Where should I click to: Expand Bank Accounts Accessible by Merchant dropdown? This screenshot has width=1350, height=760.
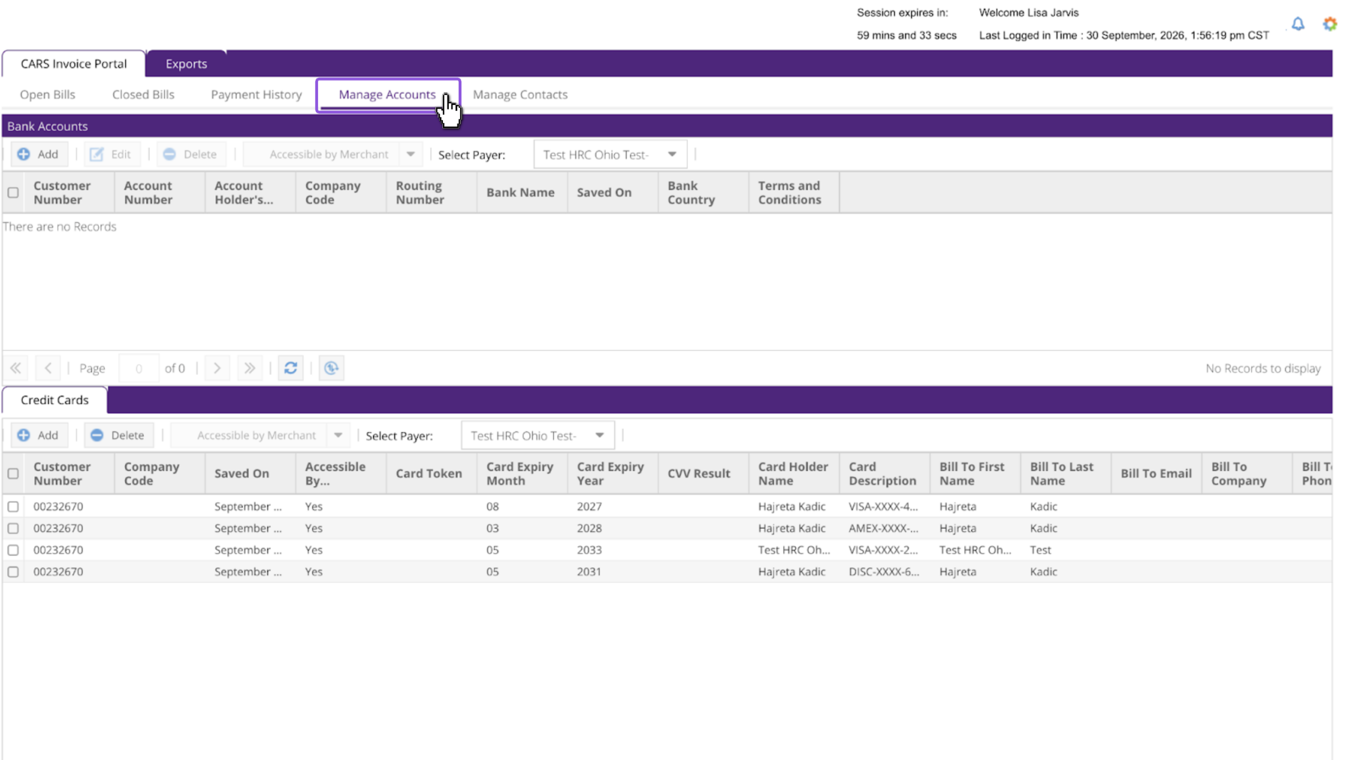[410, 154]
